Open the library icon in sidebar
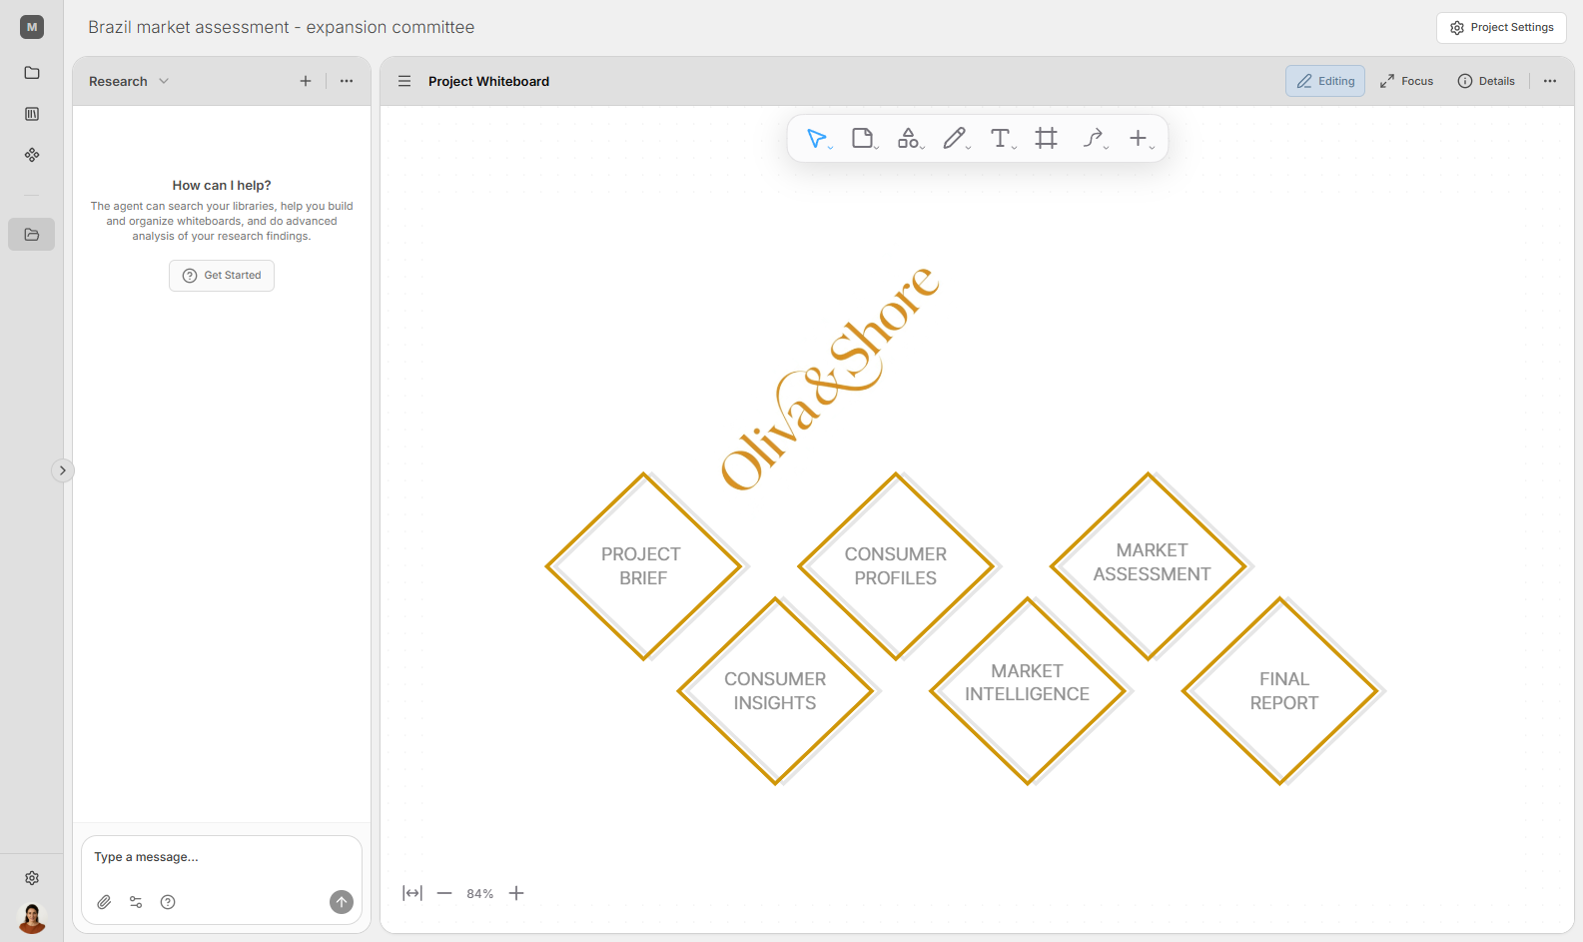Screen dimensions: 1583x942 [x=32, y=114]
